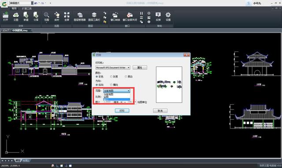The width and height of the screenshot is (282, 168).
Task: Switch to the 起始页 start page tab
Action: pyautogui.click(x=6, y=30)
